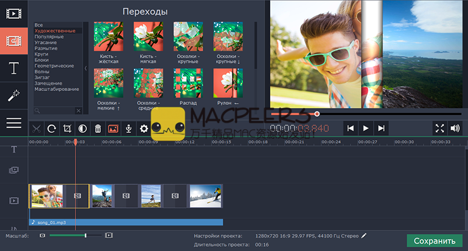This screenshot has height=251, width=468.
Task: Select the 'Популярные' category
Action: point(49,36)
